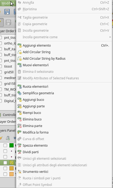Image resolution: width=113 pixels, height=188 pixels.
Task: Click the green layer color swatch
Action: [x=12, y=145]
